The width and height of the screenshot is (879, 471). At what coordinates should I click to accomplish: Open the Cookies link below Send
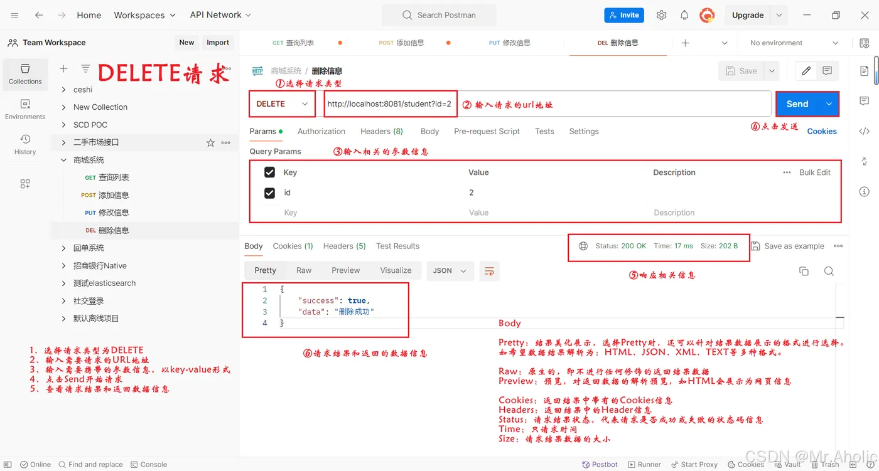822,131
